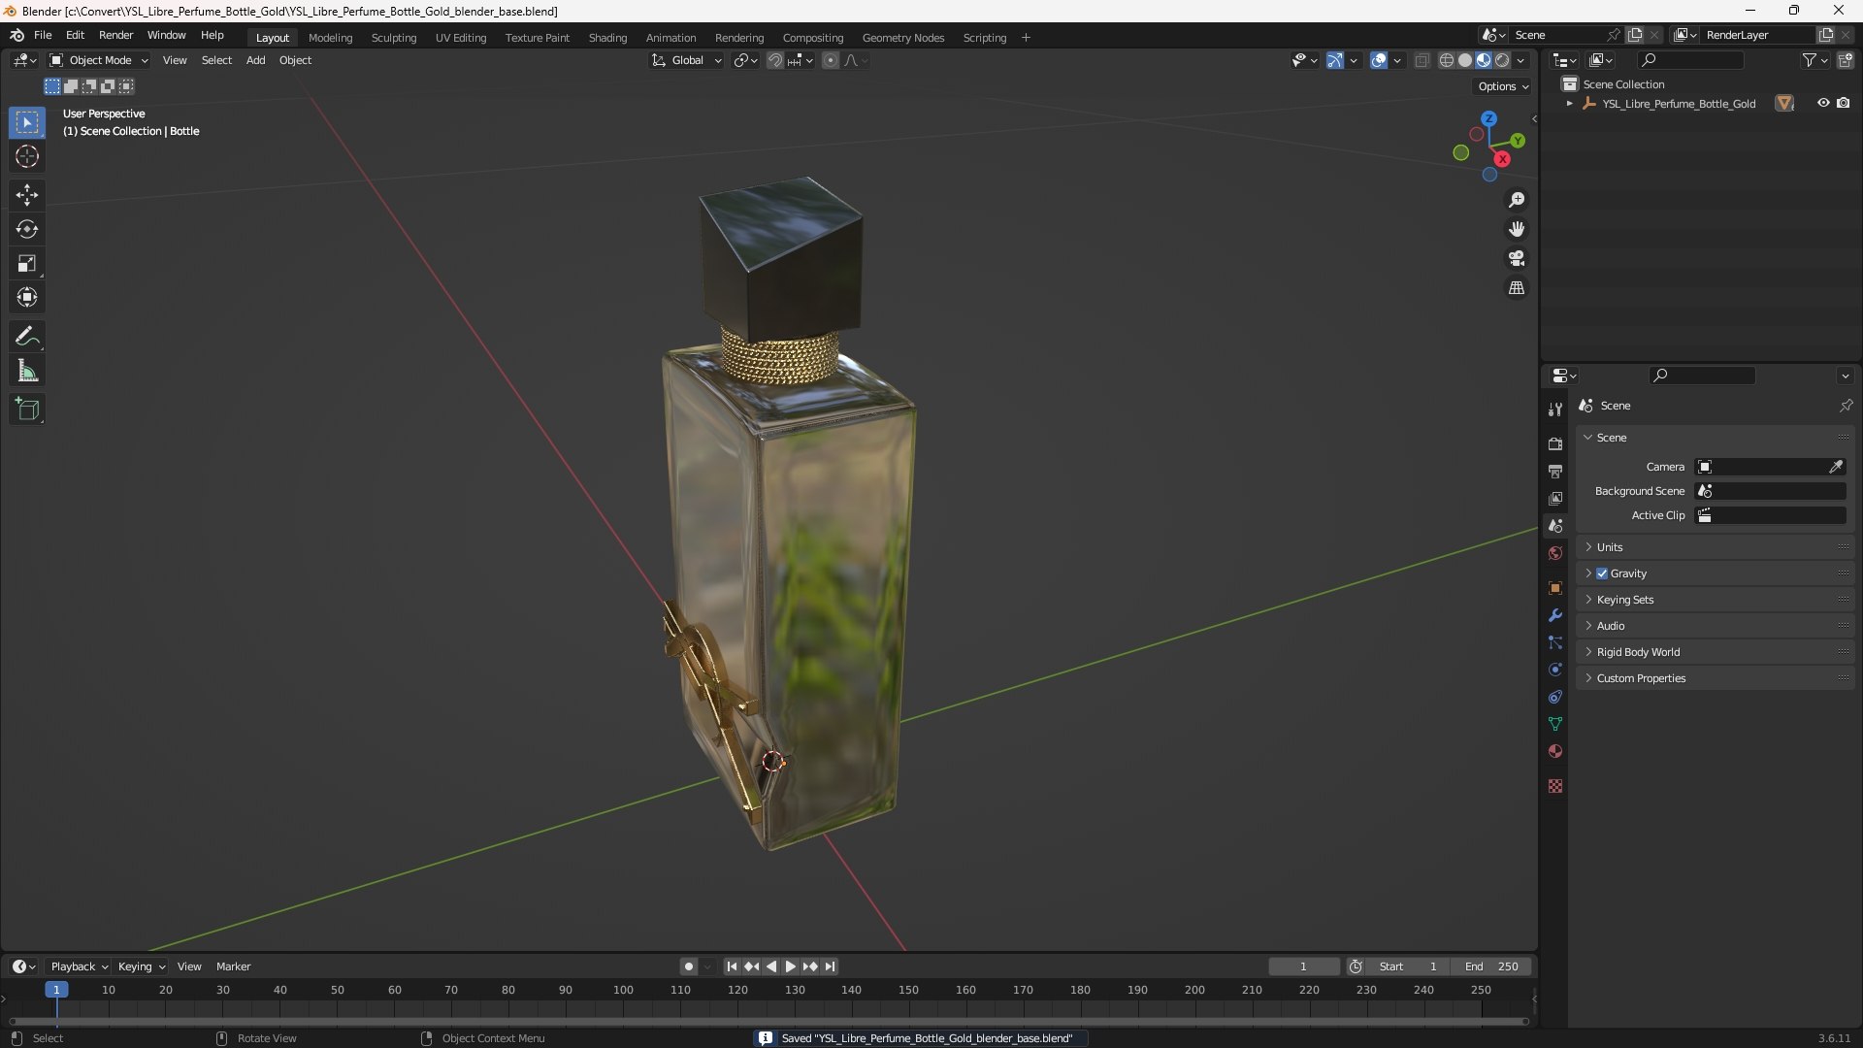Select the Add Cube tool
Screen dimensions: 1863x1048
click(27, 409)
